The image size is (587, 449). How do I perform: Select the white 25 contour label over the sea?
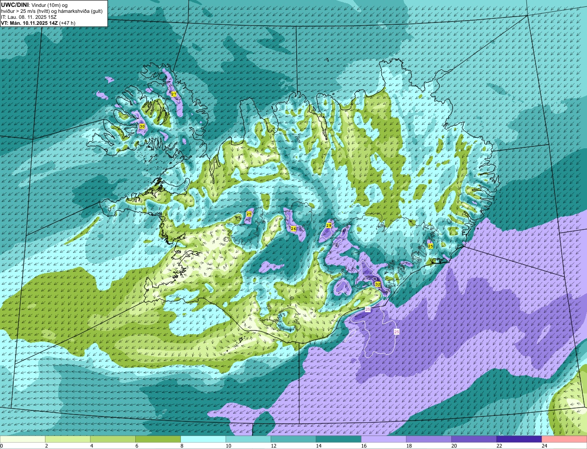pyautogui.click(x=397, y=331)
